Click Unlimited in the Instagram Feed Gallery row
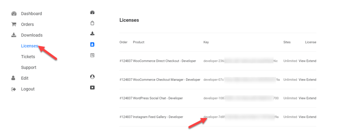This screenshot has width=340, height=132. click(x=290, y=117)
